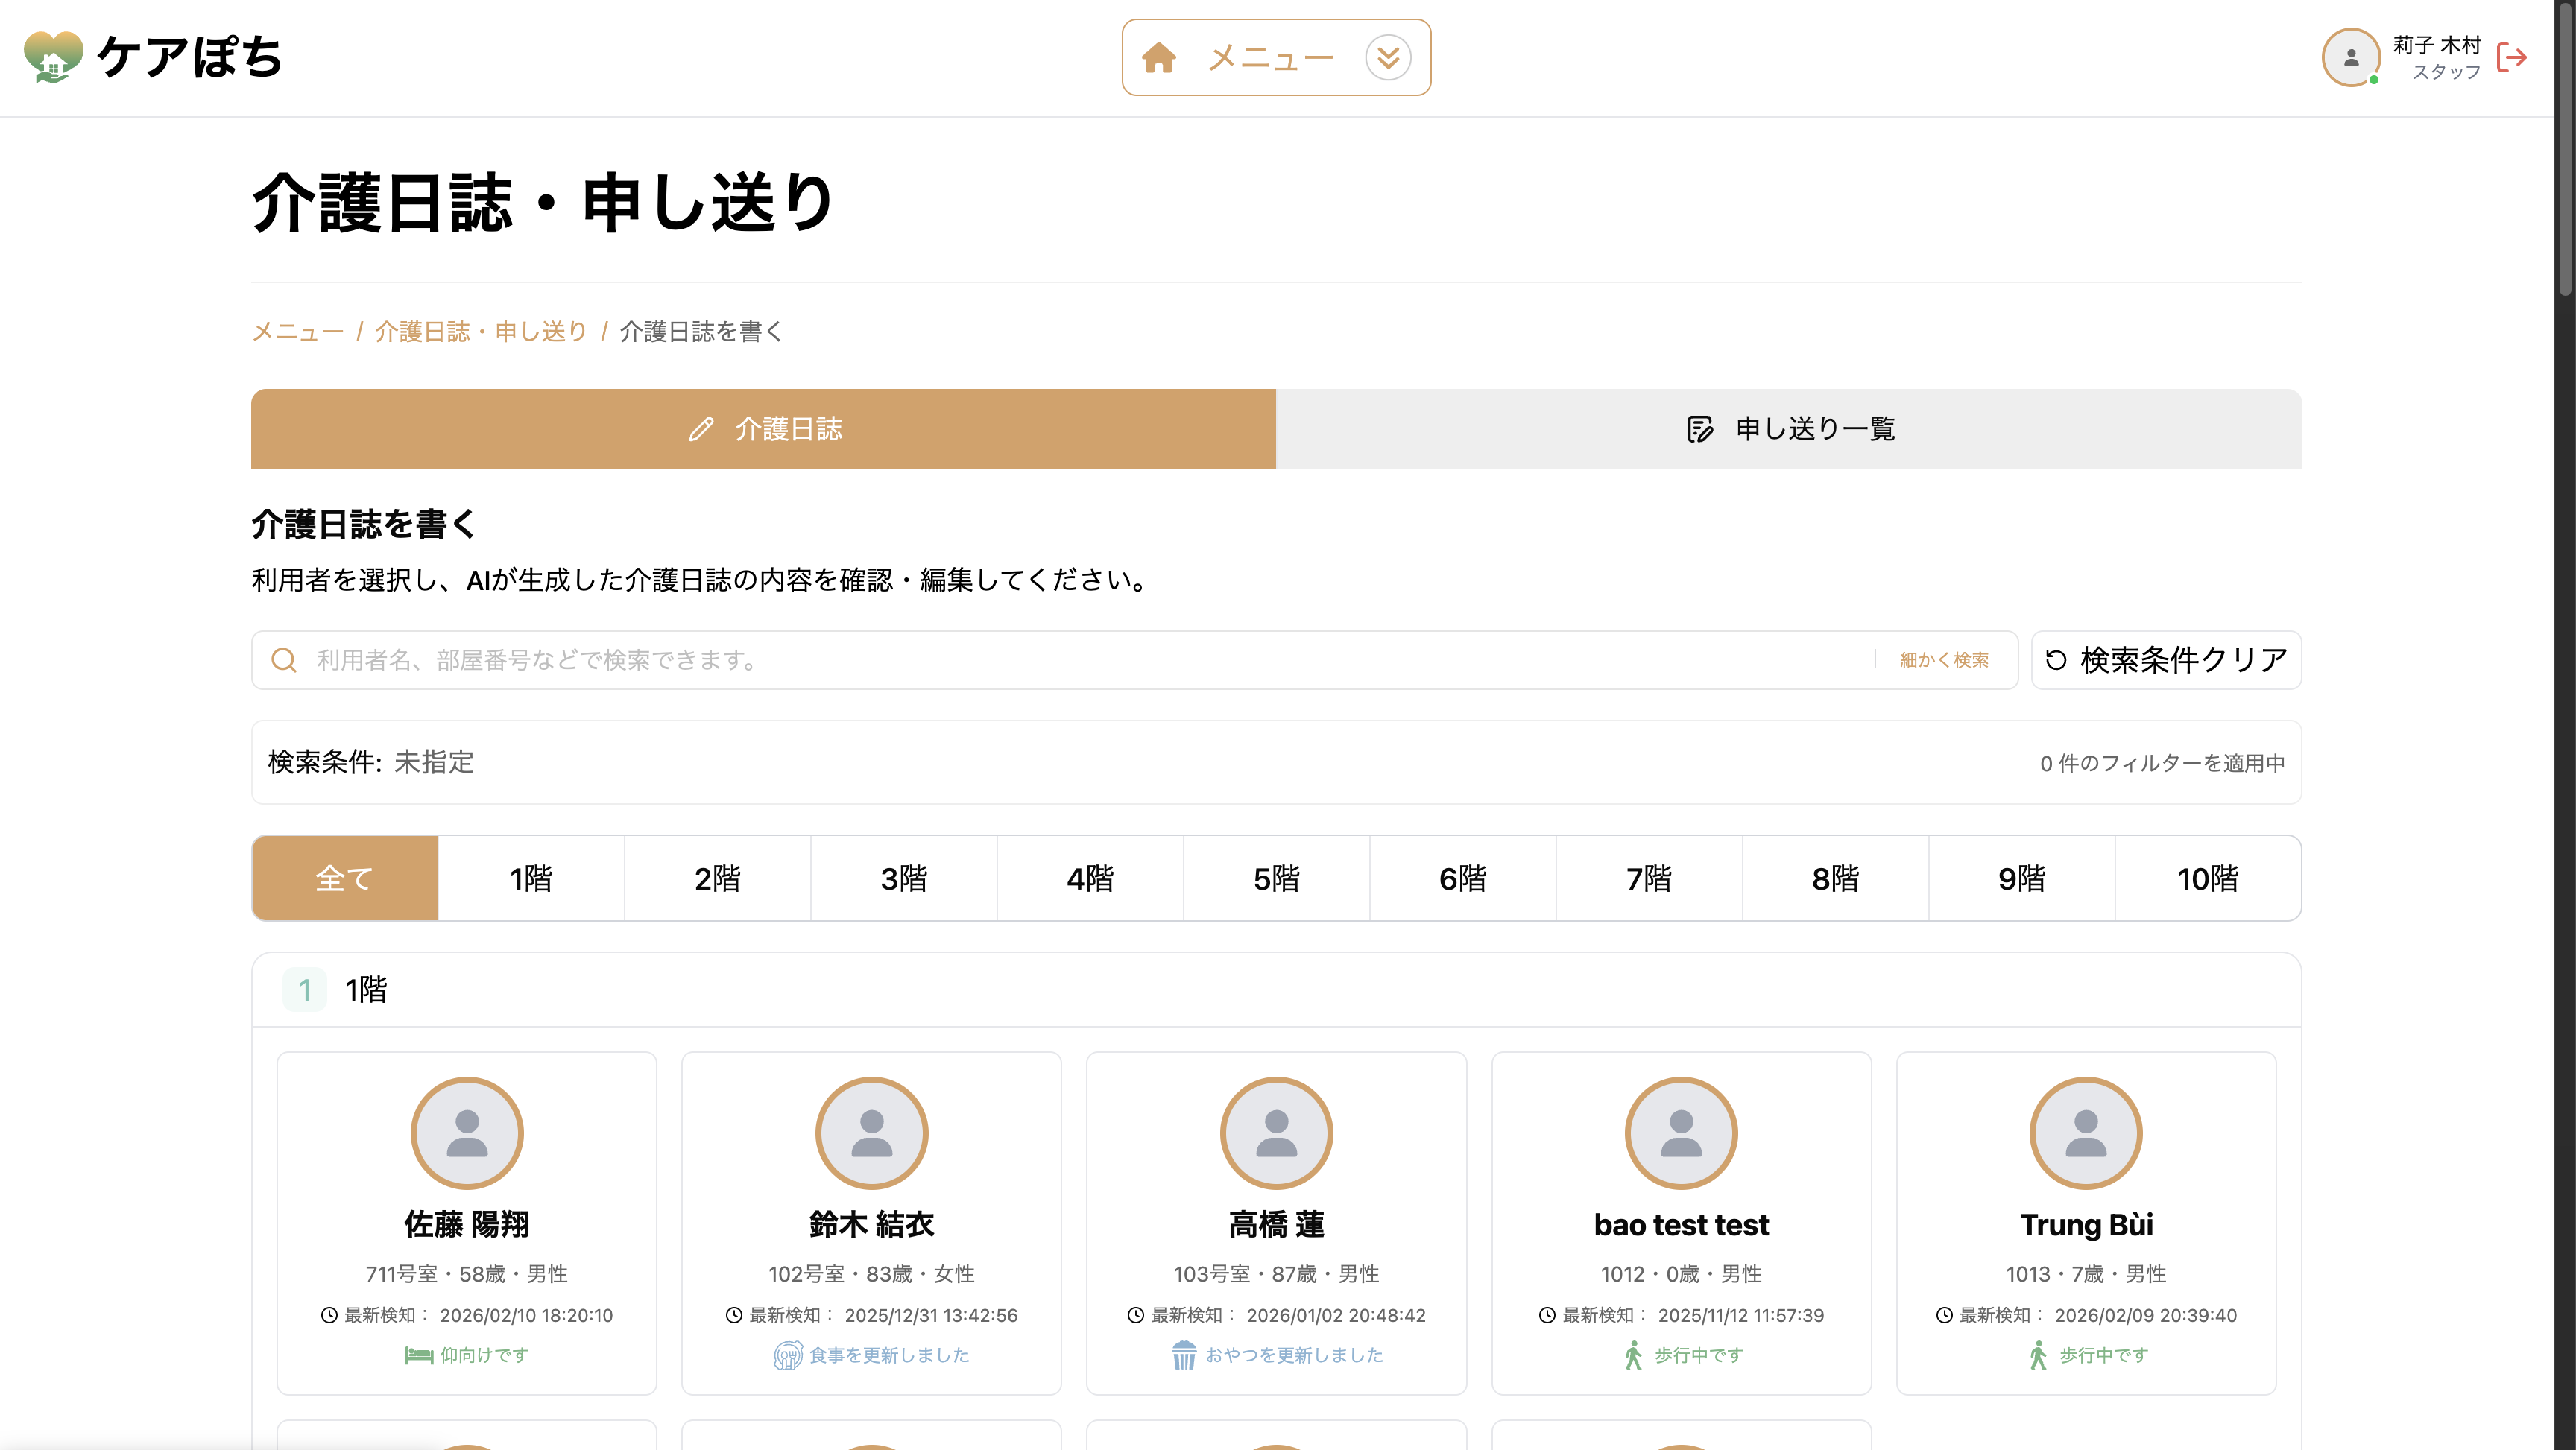Click the ケアぽち brand name text
The image size is (2576, 1450).
(190, 57)
